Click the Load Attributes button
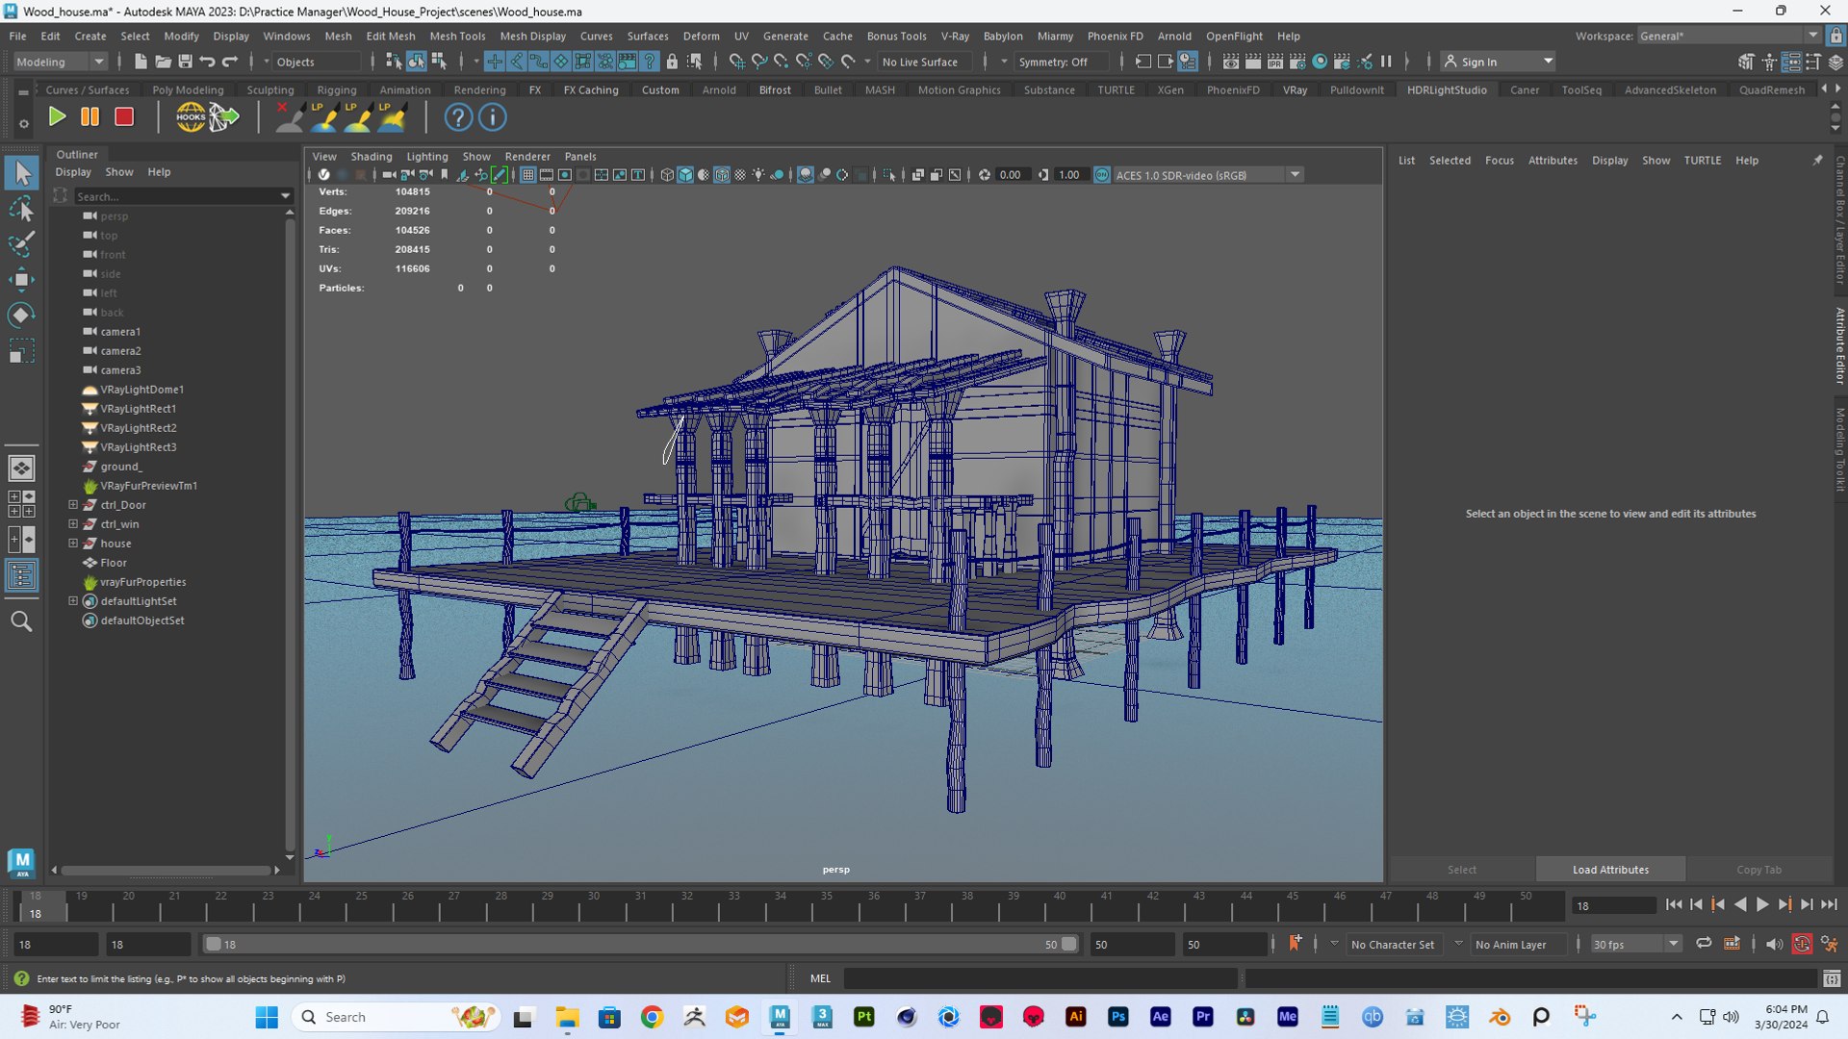The height and width of the screenshot is (1039, 1848). tap(1610, 870)
